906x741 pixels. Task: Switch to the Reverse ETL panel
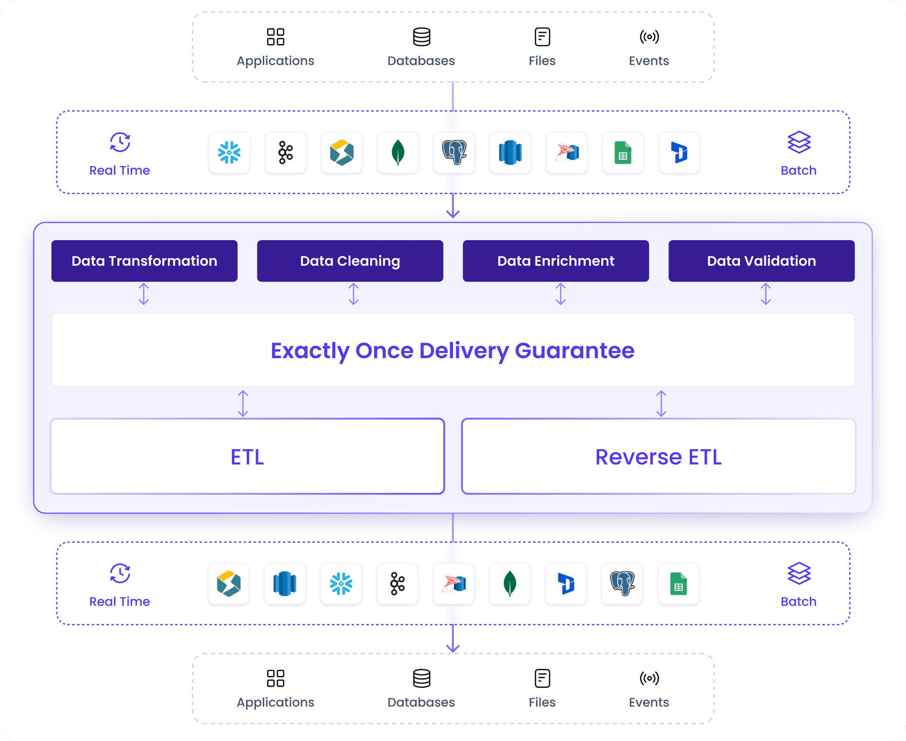point(659,456)
